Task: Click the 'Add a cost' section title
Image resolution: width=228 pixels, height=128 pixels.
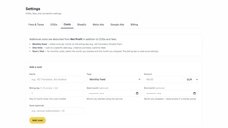Action: pyautogui.click(x=36, y=67)
